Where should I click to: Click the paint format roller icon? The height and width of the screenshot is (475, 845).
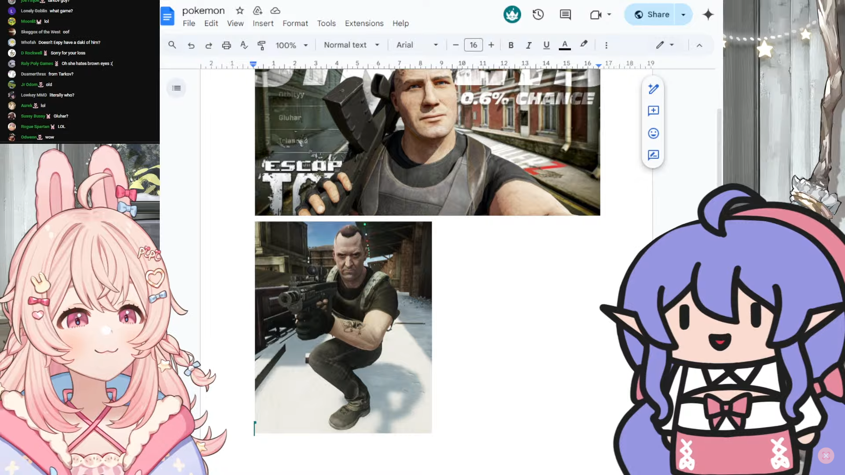point(261,45)
